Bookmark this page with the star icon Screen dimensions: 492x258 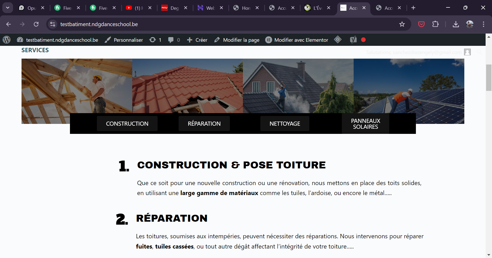tap(402, 24)
